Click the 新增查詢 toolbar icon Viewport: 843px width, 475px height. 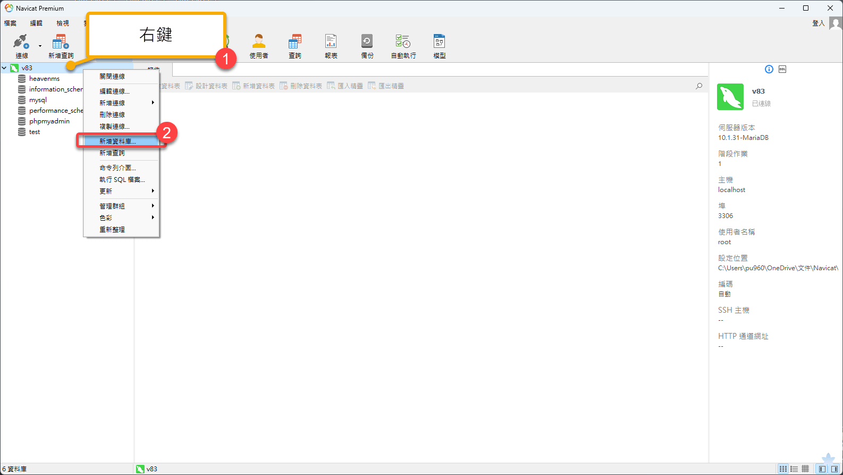[x=61, y=46]
